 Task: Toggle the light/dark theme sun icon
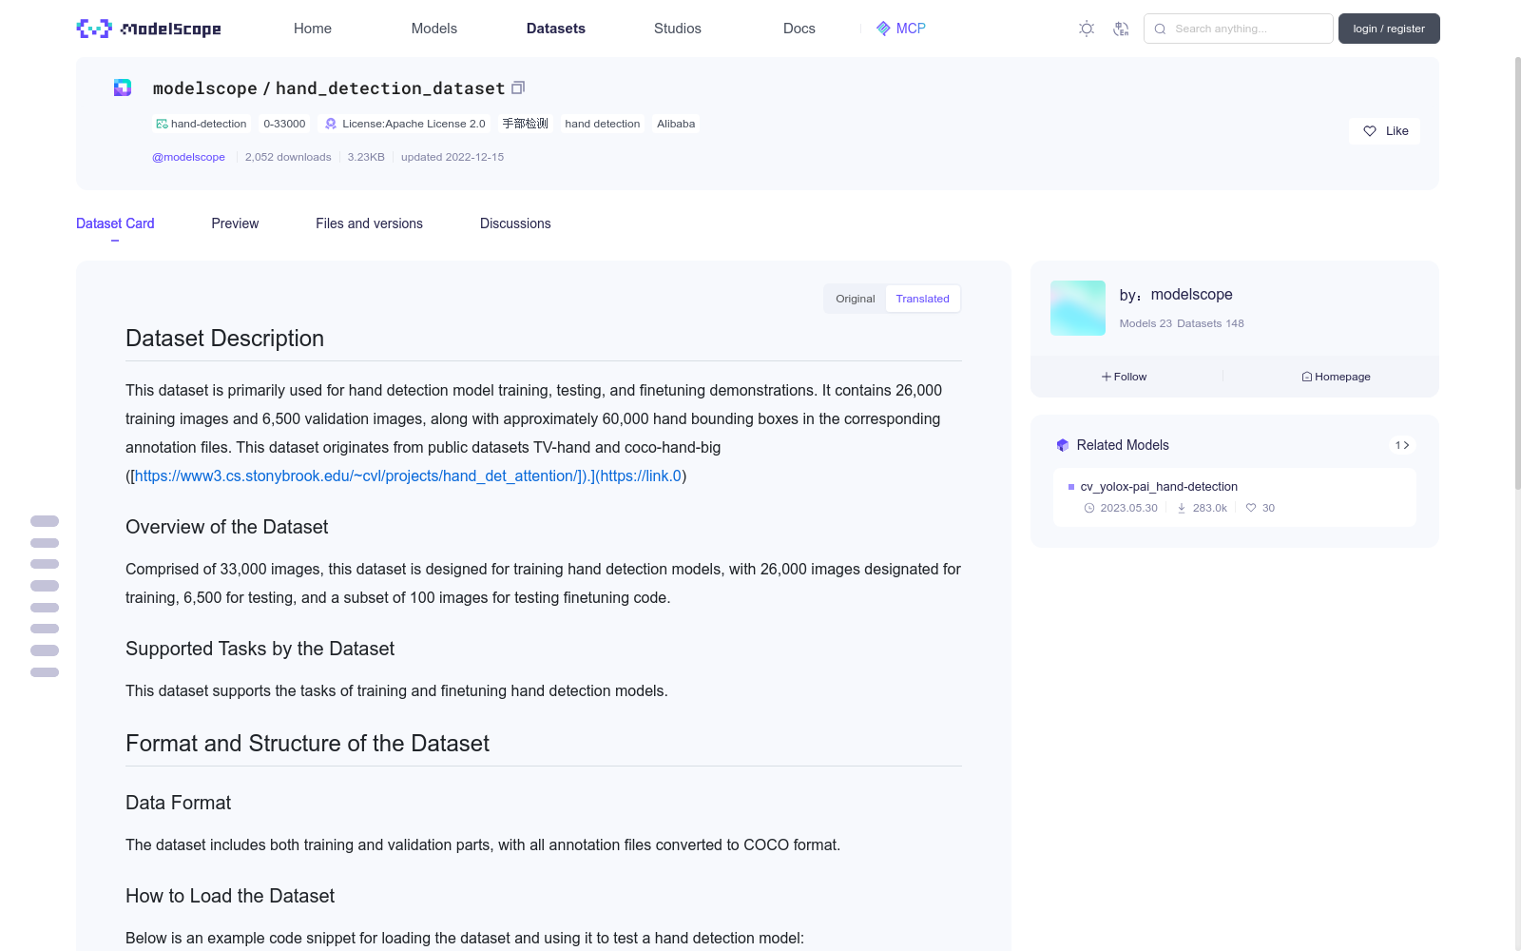tap(1087, 29)
